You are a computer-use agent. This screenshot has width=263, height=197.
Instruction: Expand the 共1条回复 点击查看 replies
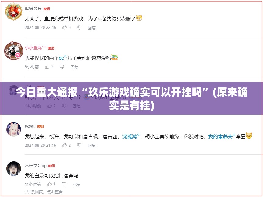click(44, 192)
